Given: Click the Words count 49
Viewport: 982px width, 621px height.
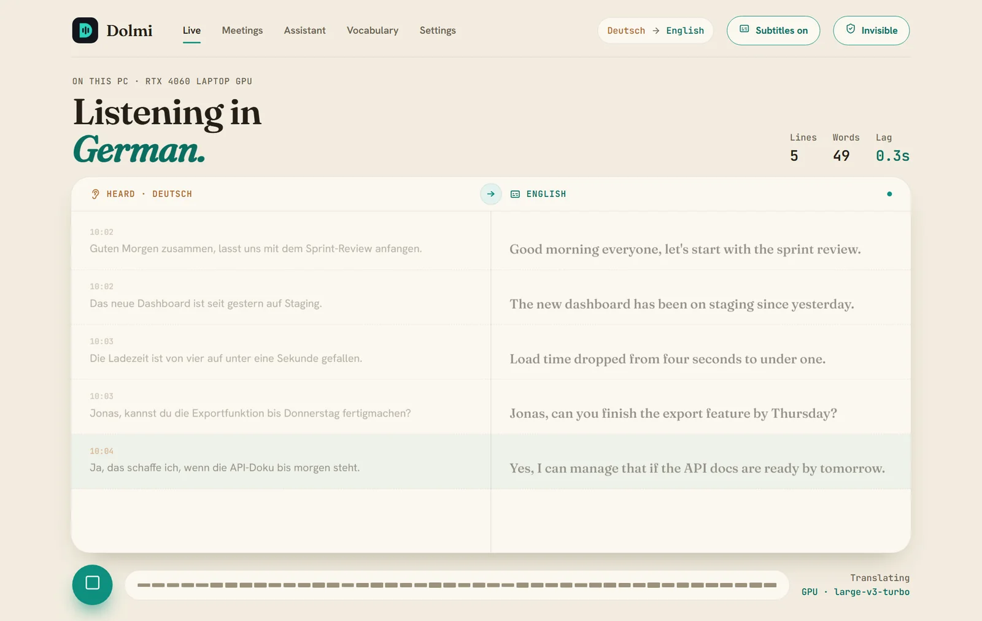Looking at the screenshot, I should (841, 156).
